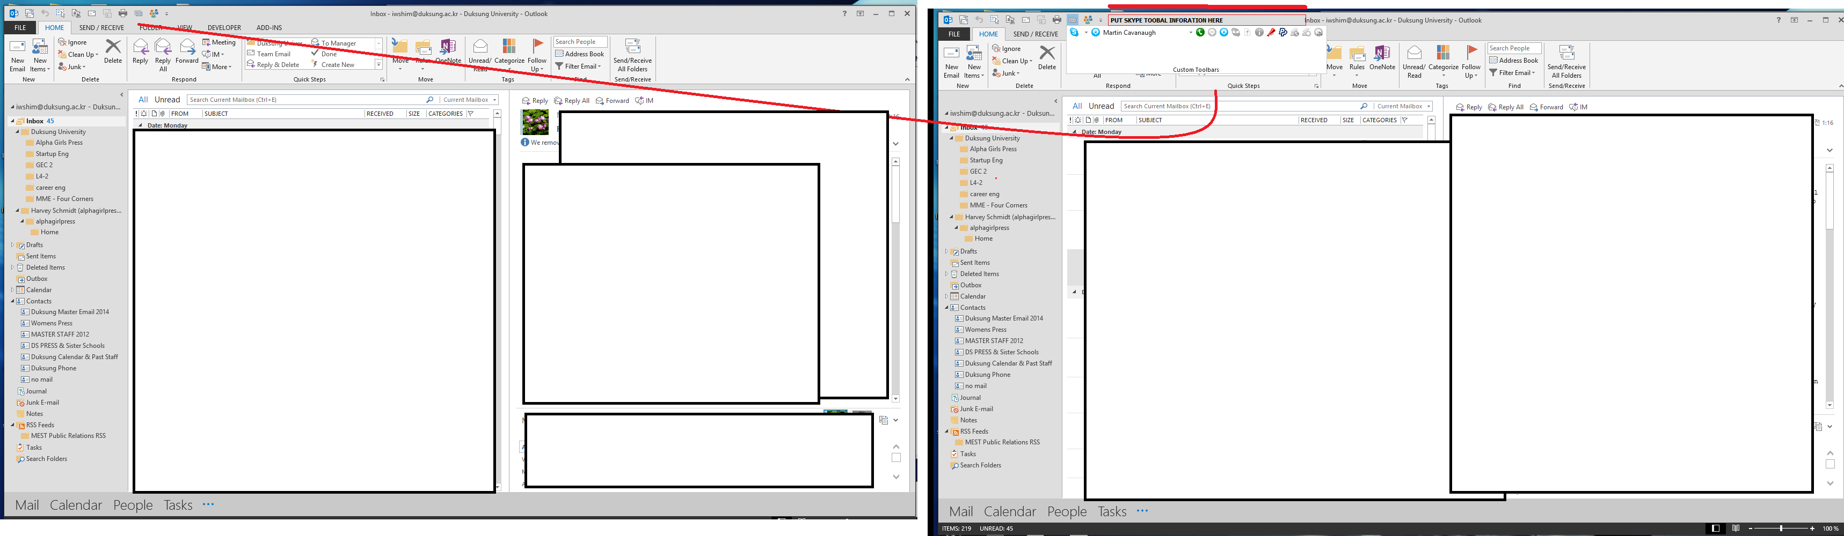Click gray info icon in Skype custom toolbar
The height and width of the screenshot is (536, 1844).
pyautogui.click(x=1259, y=32)
